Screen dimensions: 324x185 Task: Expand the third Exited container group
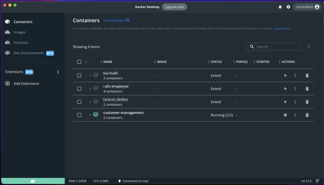point(90,102)
